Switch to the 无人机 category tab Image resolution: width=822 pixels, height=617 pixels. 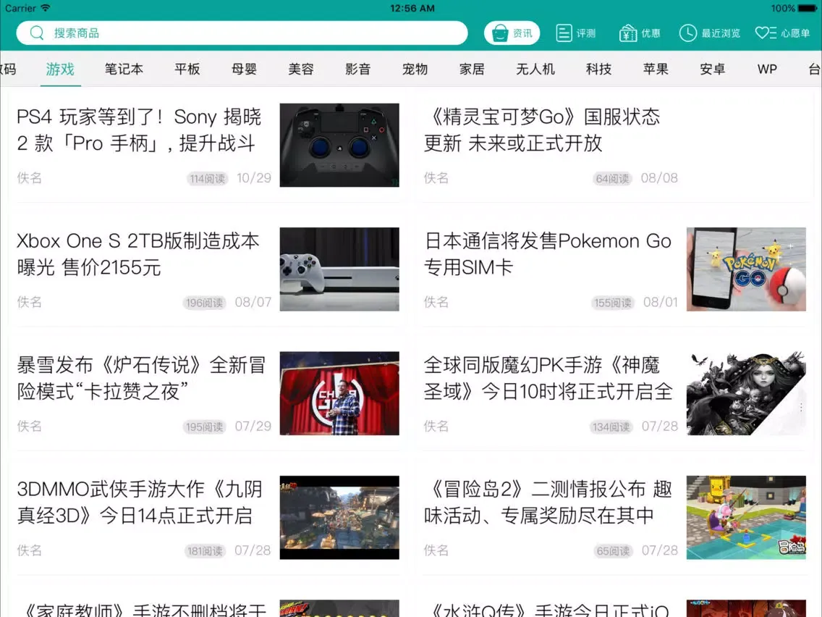(x=535, y=69)
